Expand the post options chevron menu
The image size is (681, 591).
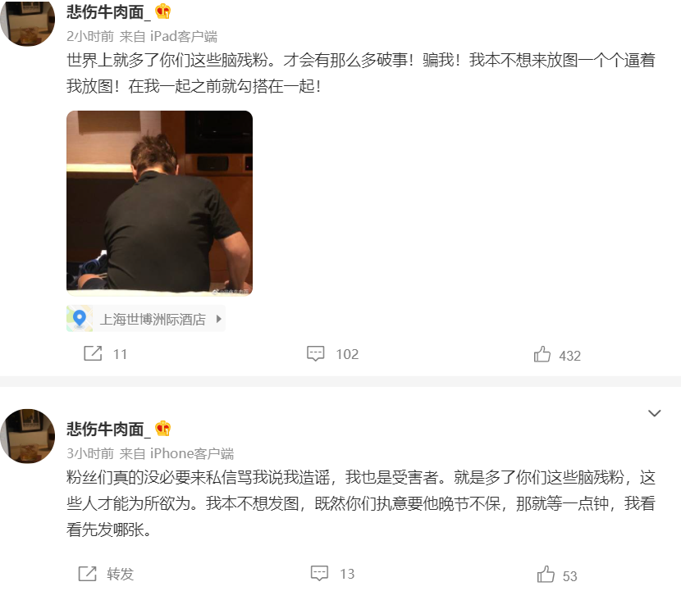(654, 413)
